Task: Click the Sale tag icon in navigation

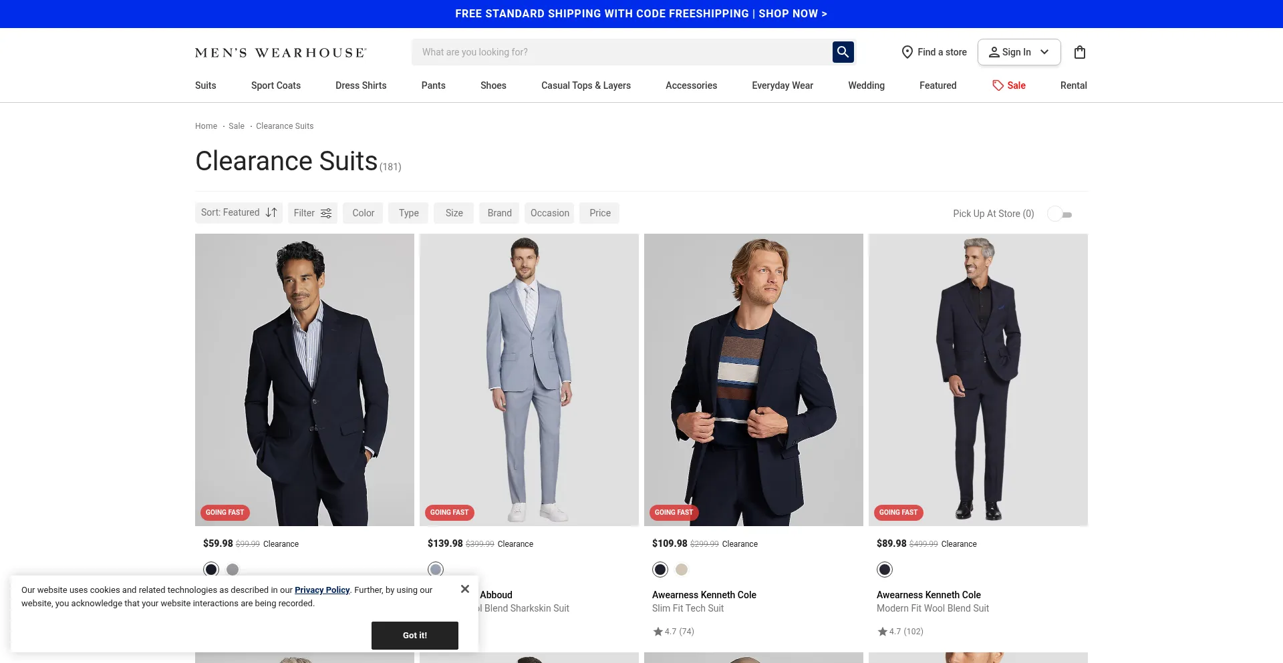Action: click(998, 85)
